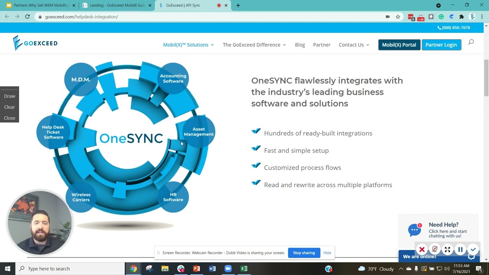Screen dimensions: 489x275
Task: Open File Explorer from the taskbar
Action: 165,269
